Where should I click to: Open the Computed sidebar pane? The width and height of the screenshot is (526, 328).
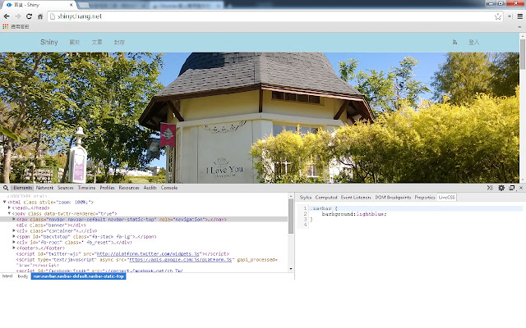pos(326,198)
